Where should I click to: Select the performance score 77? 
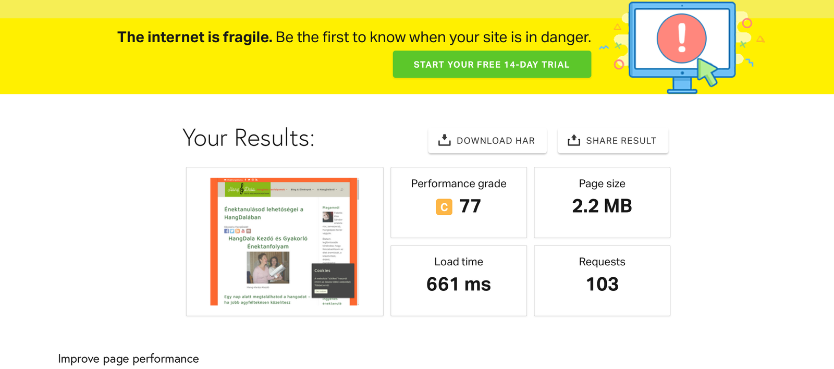point(470,206)
